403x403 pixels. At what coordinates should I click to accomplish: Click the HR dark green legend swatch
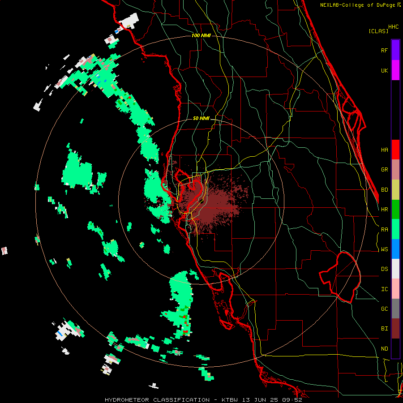395,210
